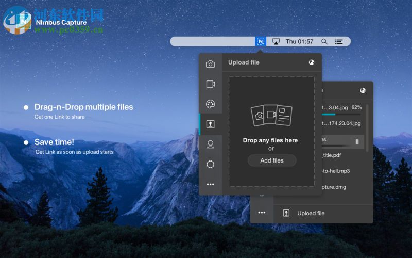Select the Upload file icon in sidebar

210,124
